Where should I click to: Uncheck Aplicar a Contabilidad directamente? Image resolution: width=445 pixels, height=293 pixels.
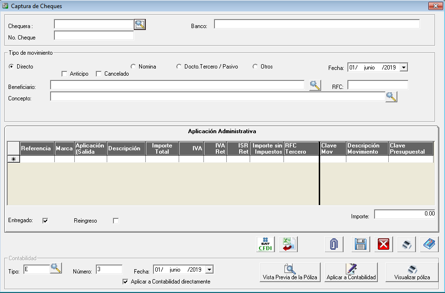tap(126, 282)
